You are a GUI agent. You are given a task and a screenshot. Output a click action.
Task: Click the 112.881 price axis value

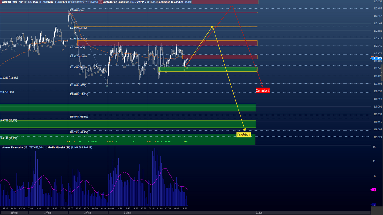[x=378, y=31]
